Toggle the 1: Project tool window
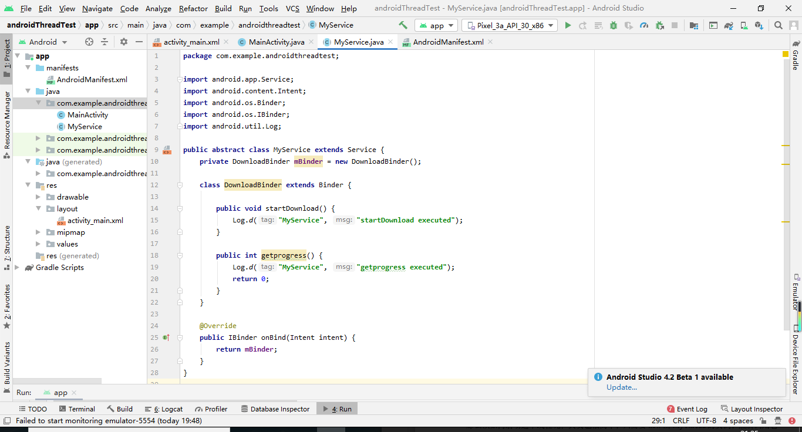802x432 pixels. pyautogui.click(x=6, y=58)
